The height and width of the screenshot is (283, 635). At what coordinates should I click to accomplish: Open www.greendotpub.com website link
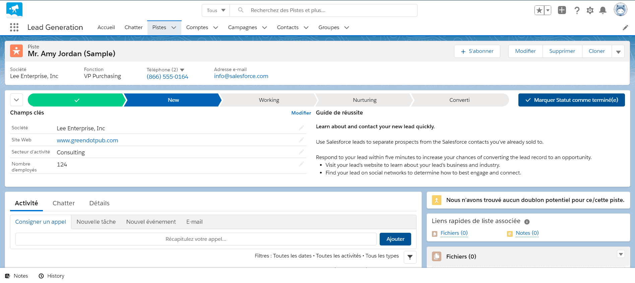point(87,140)
